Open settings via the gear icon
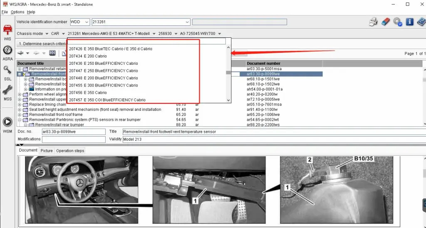Viewport: 426px width, 228px height. [x=398, y=22]
